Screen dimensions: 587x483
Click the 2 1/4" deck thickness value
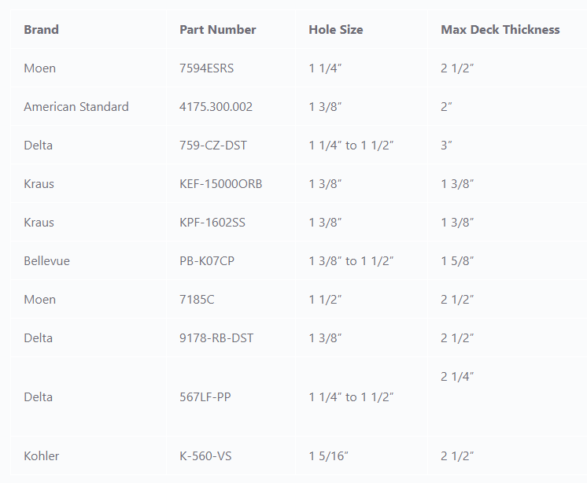[x=457, y=377]
